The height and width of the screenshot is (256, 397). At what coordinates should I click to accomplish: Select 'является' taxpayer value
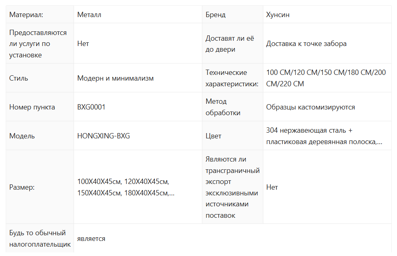click(x=91, y=238)
